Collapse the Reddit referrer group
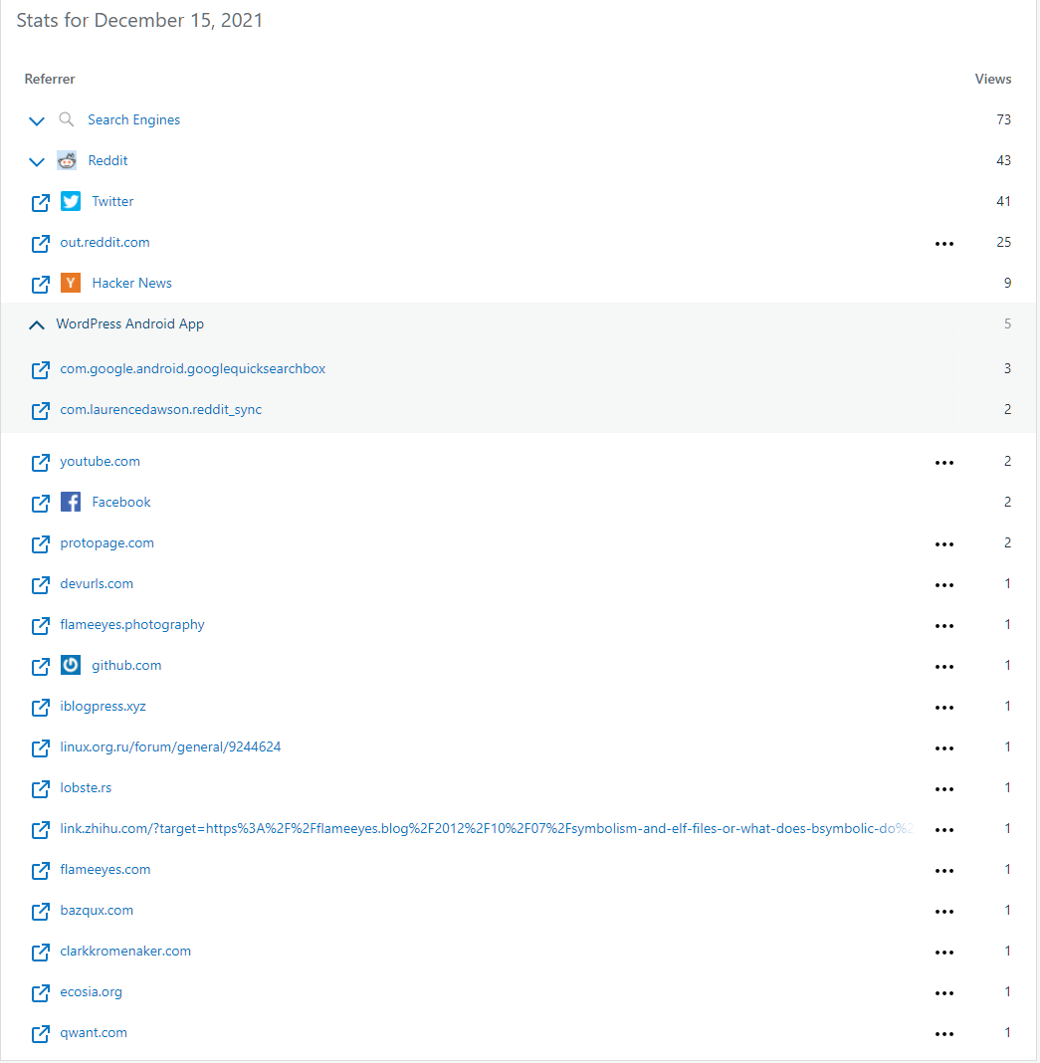This screenshot has width=1040, height=1063. click(x=37, y=160)
